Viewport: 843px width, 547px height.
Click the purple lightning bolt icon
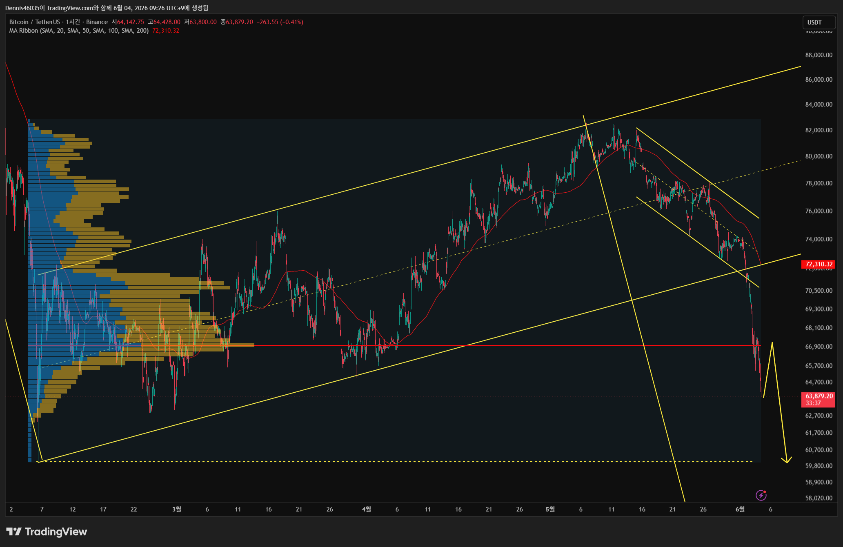pos(761,495)
